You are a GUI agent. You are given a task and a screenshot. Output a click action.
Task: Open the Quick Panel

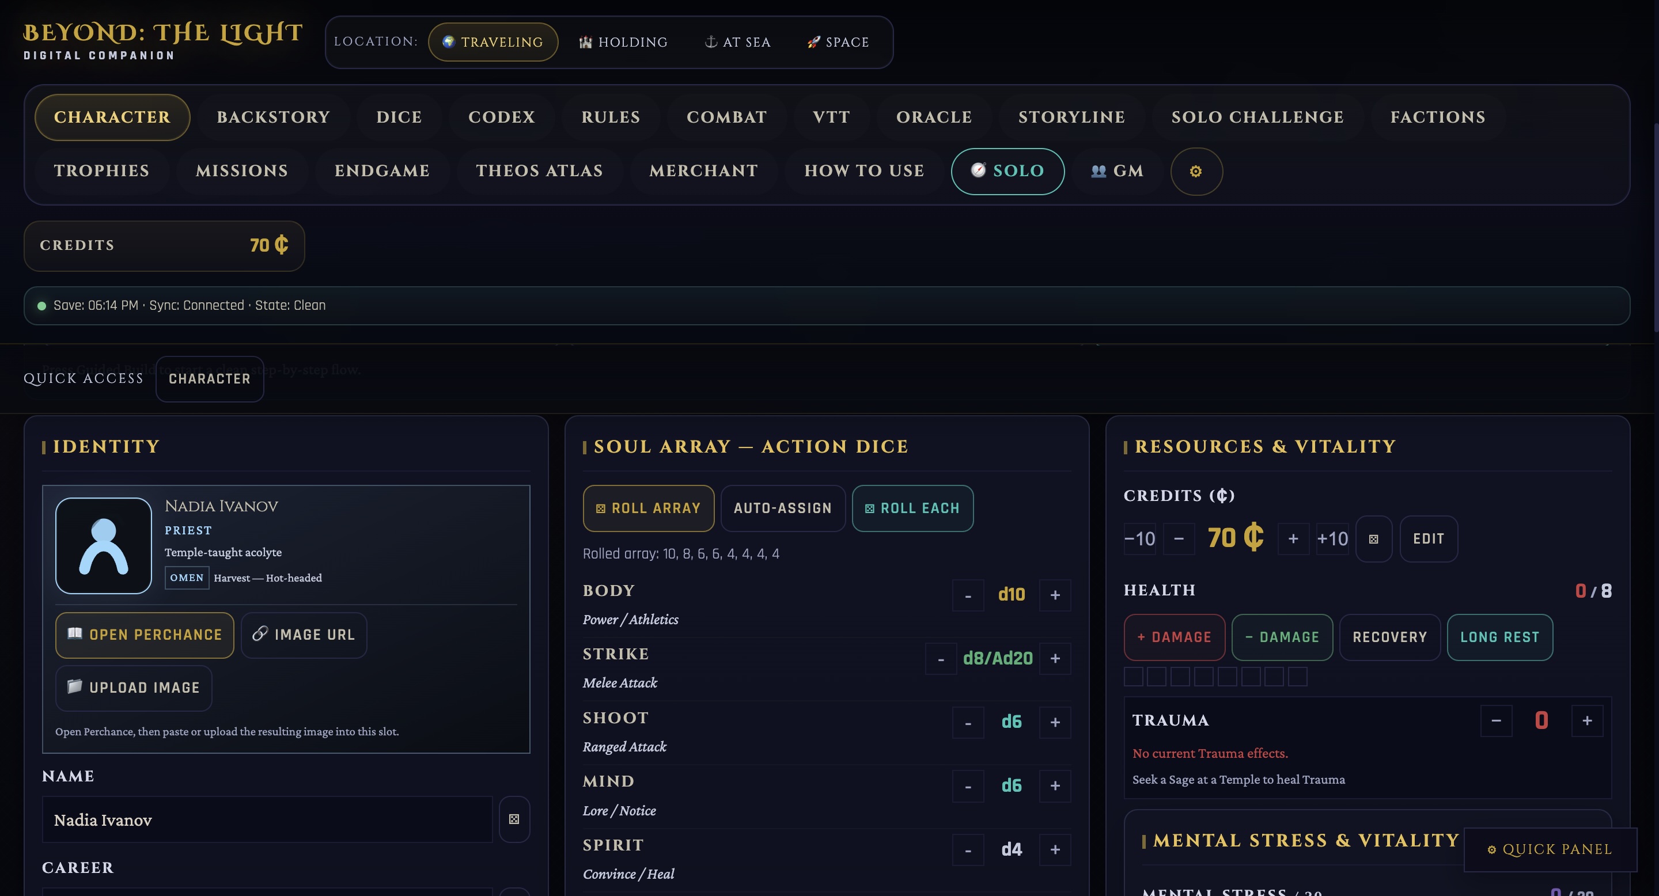[1550, 850]
